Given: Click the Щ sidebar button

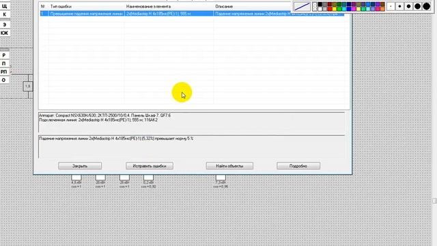Looking at the screenshot, I should click(5, 5).
